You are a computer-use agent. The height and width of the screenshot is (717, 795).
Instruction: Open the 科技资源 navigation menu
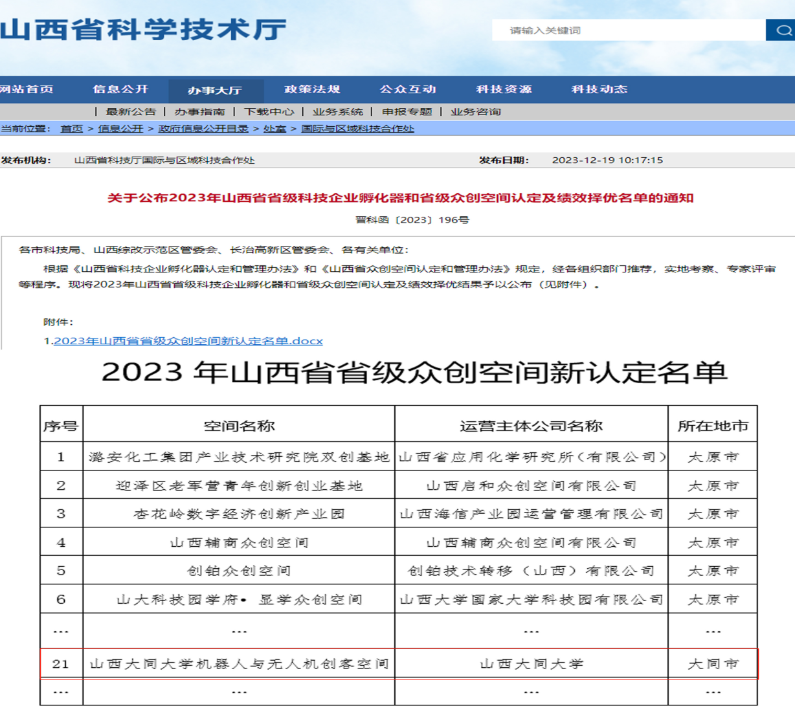coord(504,89)
